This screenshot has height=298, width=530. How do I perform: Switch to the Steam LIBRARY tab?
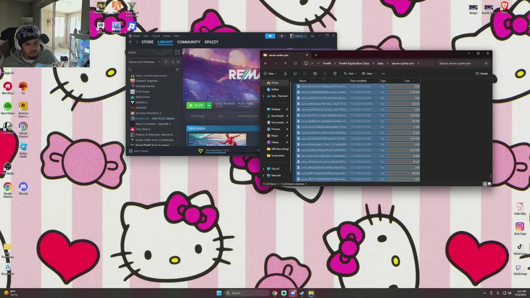pos(165,42)
